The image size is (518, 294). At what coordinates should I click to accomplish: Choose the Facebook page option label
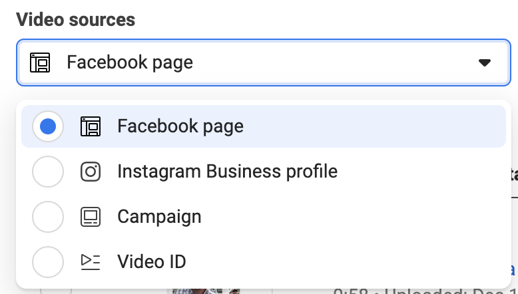coord(180,126)
